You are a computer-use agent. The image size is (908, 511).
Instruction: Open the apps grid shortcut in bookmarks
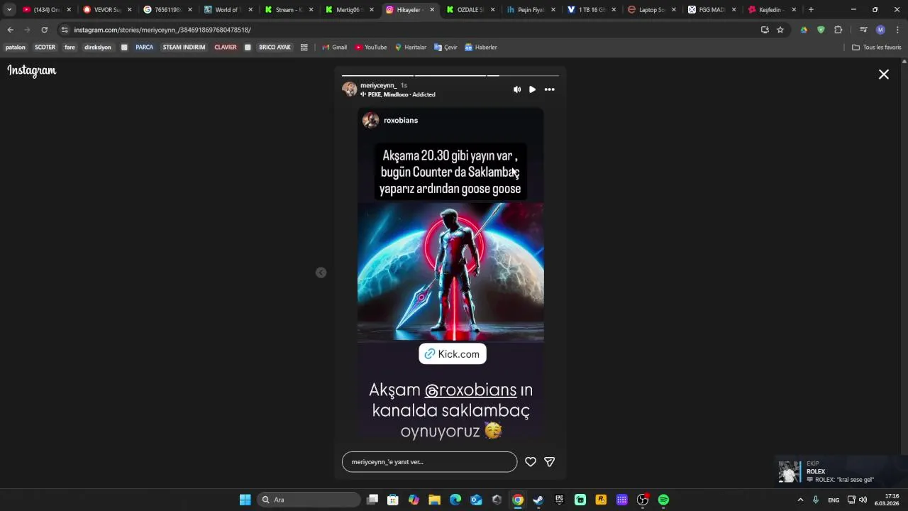click(x=304, y=48)
